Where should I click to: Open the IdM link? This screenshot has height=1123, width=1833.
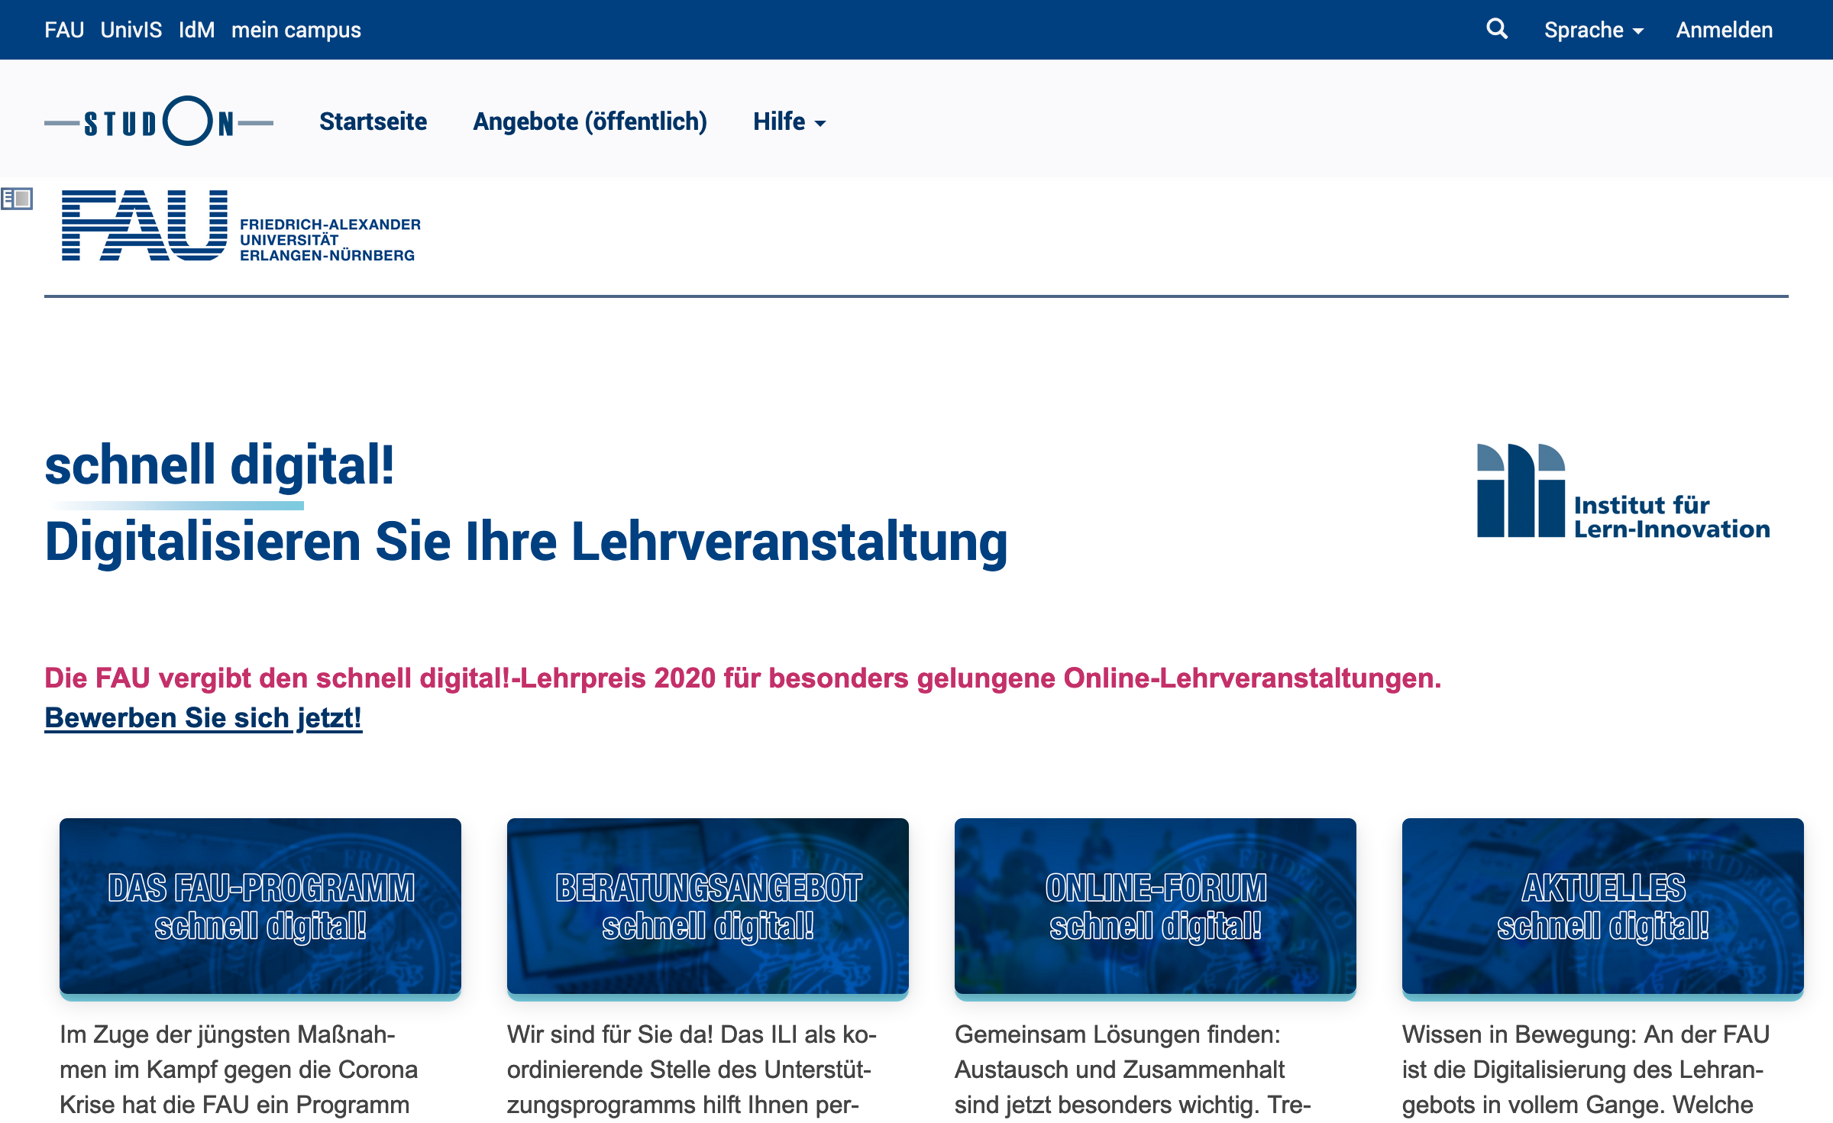coord(196,31)
